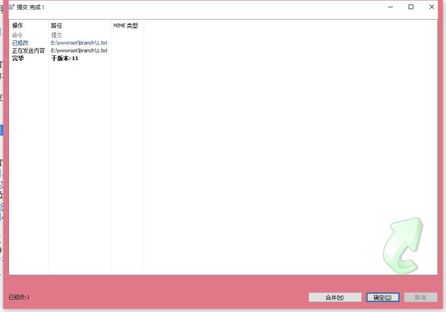The height and width of the screenshot is (312, 446).
Task: Minimize the 提交 完成 window
Action: pos(390,7)
